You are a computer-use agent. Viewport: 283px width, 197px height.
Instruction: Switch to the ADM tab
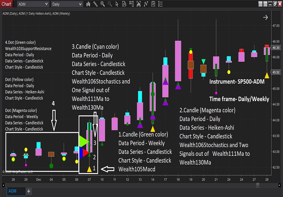[x=12, y=191]
